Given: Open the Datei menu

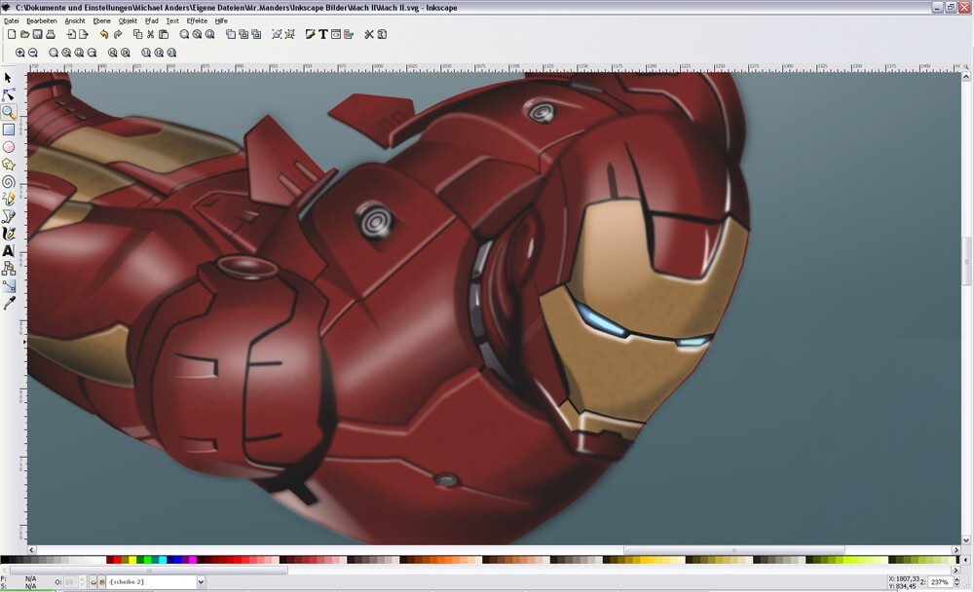Looking at the screenshot, I should (11, 21).
